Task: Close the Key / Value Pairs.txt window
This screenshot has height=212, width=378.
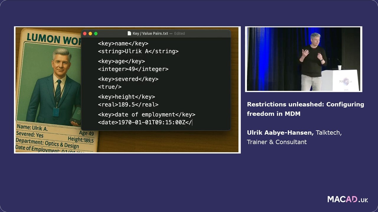Action: click(85, 34)
